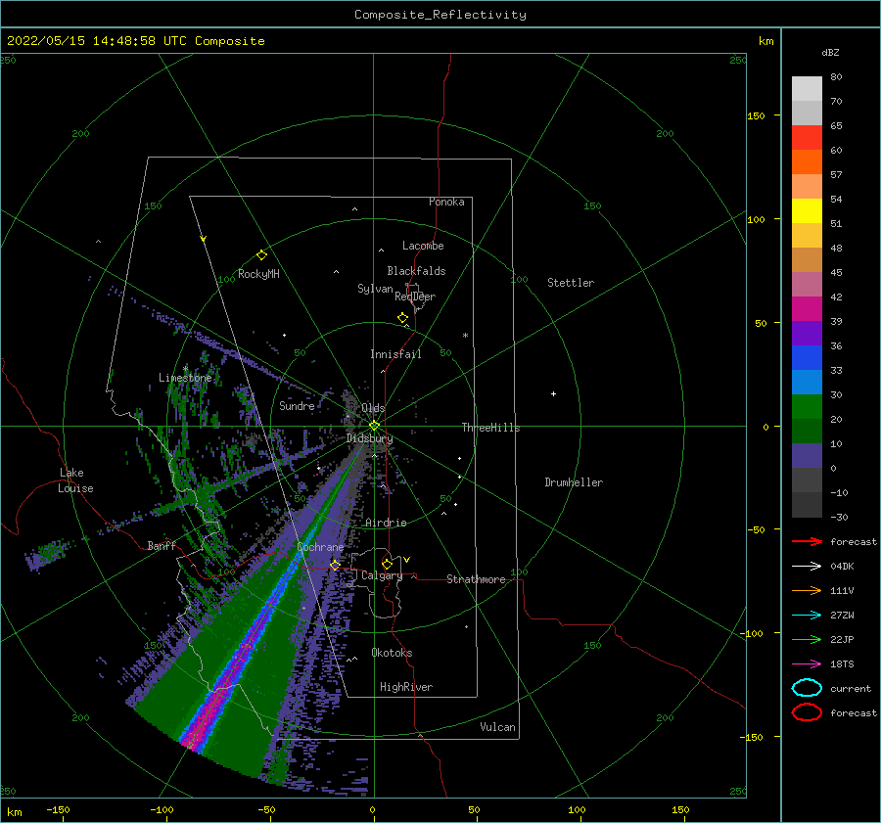
Task: Click the Blackfalds label
Action: tap(416, 271)
